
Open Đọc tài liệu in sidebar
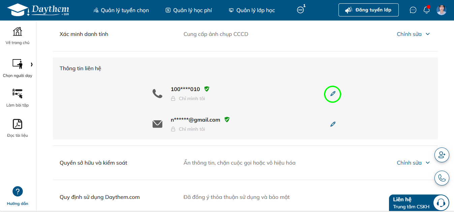pyautogui.click(x=18, y=128)
